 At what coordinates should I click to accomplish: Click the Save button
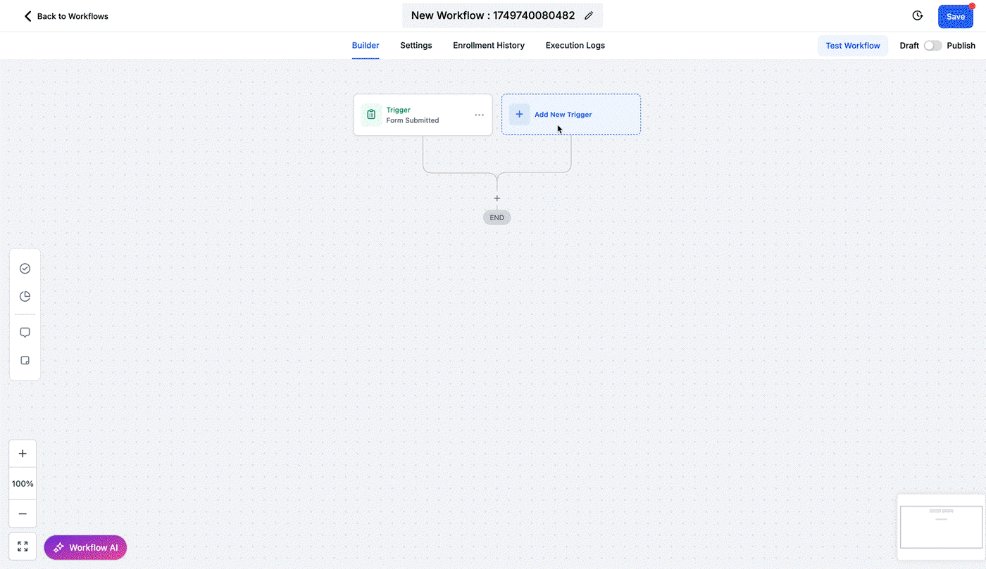(956, 16)
